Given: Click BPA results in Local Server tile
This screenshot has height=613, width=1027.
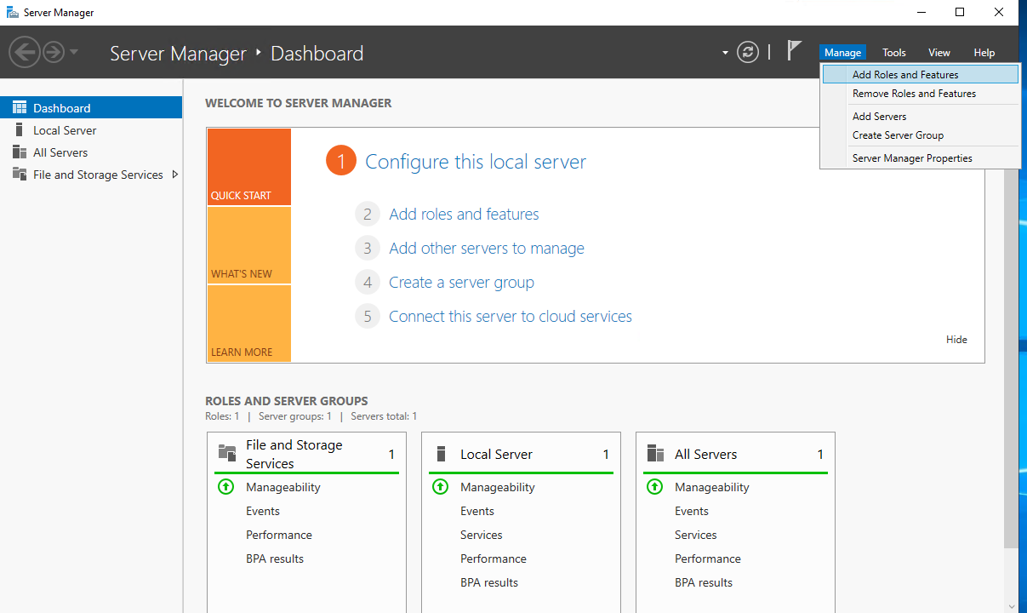Looking at the screenshot, I should click(489, 583).
